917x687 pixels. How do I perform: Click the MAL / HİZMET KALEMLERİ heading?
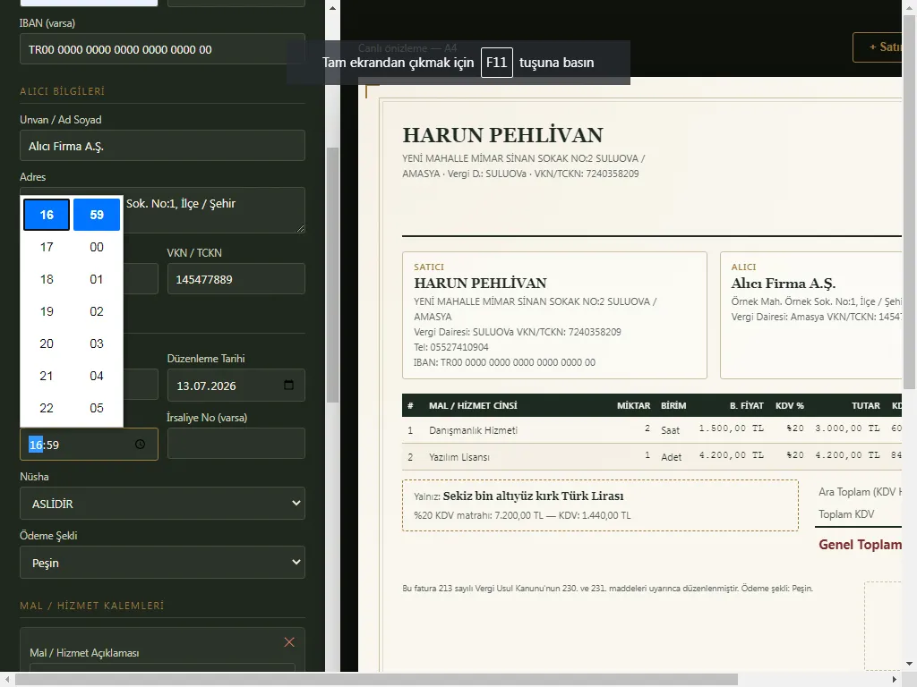(x=92, y=606)
